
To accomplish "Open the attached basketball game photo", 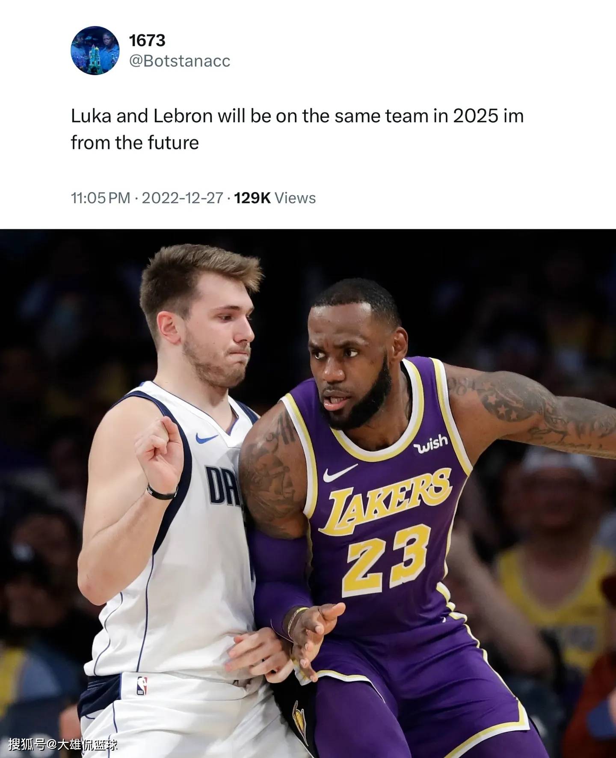I will coord(308,493).
